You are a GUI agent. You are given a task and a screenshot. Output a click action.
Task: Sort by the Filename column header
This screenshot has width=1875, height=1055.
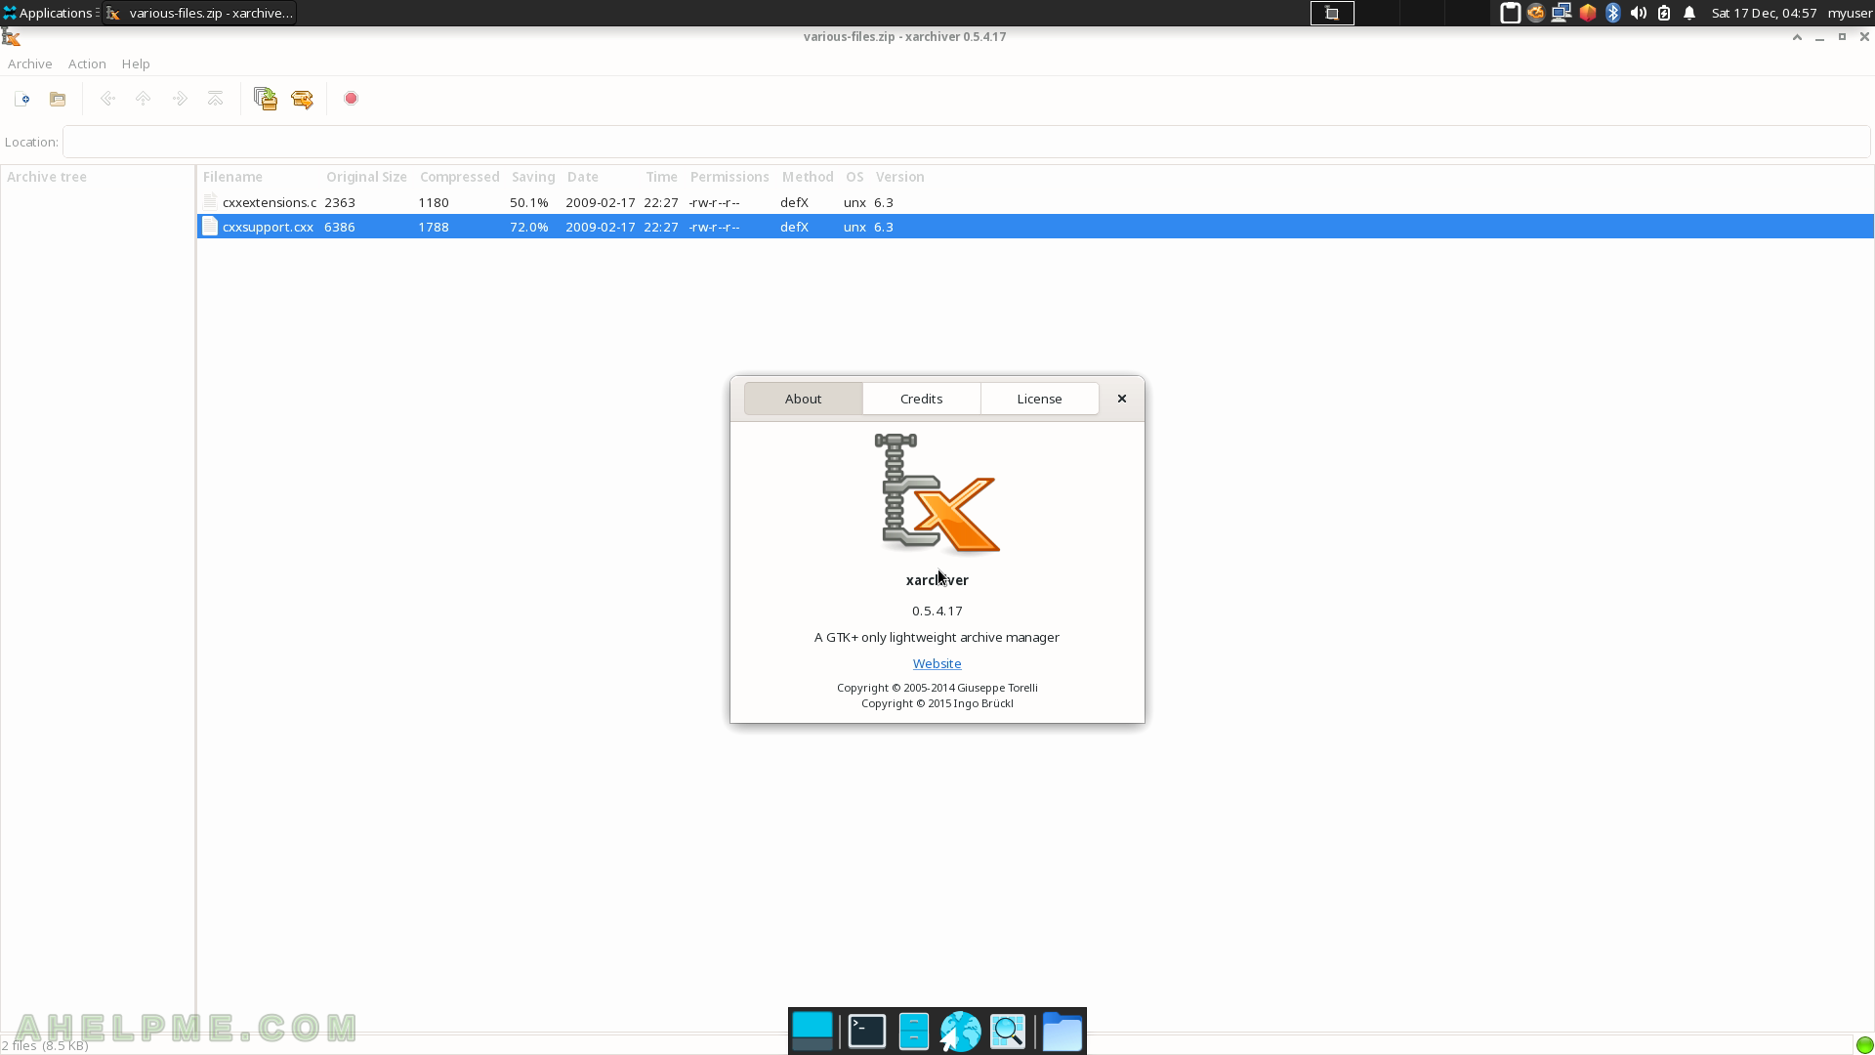260,177
